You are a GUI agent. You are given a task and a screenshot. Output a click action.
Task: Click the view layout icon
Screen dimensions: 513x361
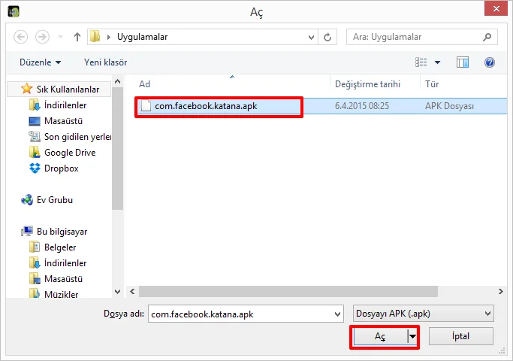[421, 62]
